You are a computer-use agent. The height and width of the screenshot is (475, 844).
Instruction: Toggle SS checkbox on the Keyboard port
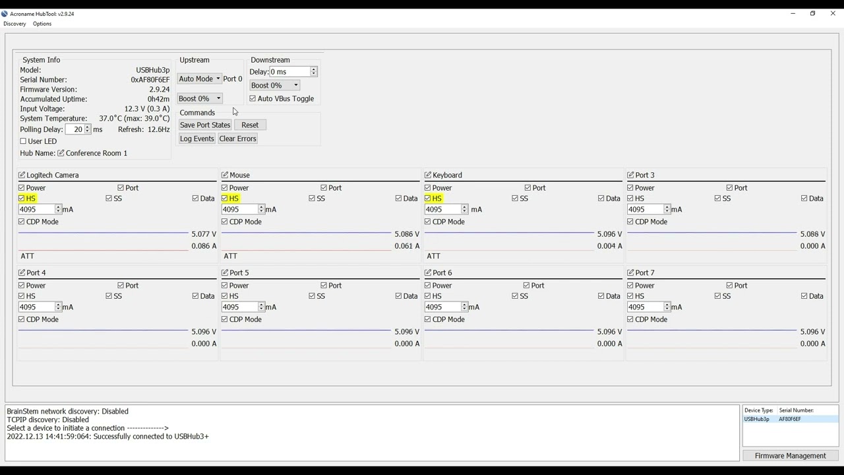click(515, 199)
